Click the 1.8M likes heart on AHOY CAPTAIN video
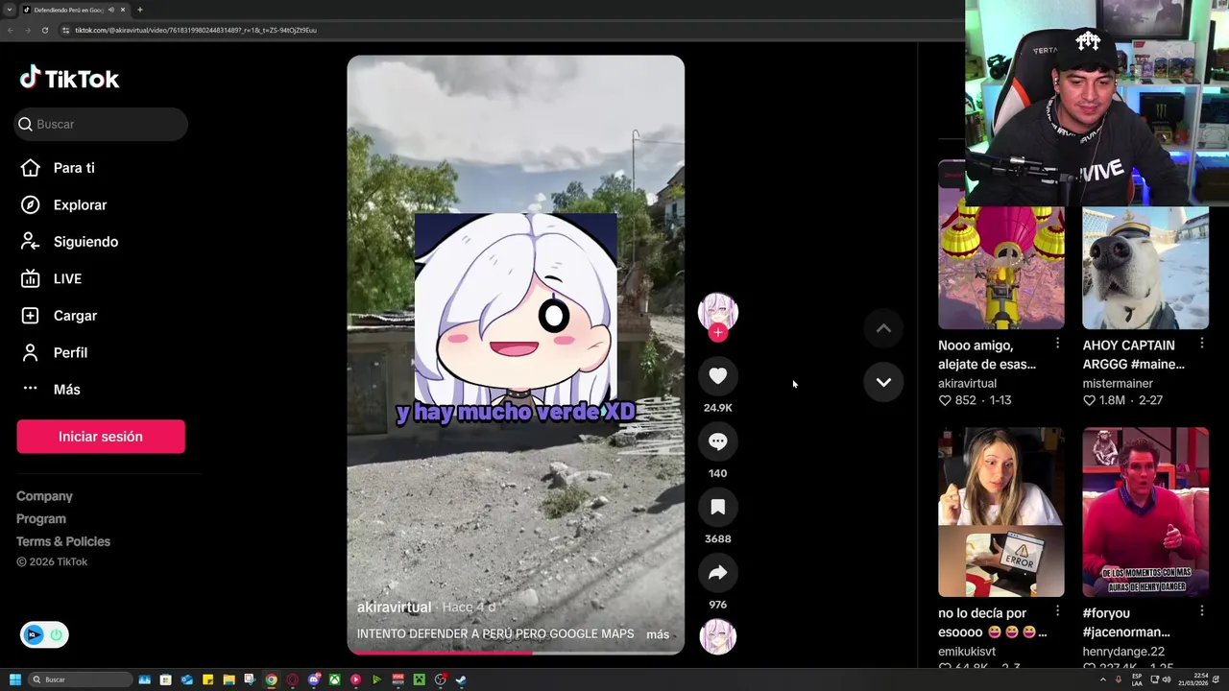Image resolution: width=1229 pixels, height=691 pixels. pos(1089,400)
